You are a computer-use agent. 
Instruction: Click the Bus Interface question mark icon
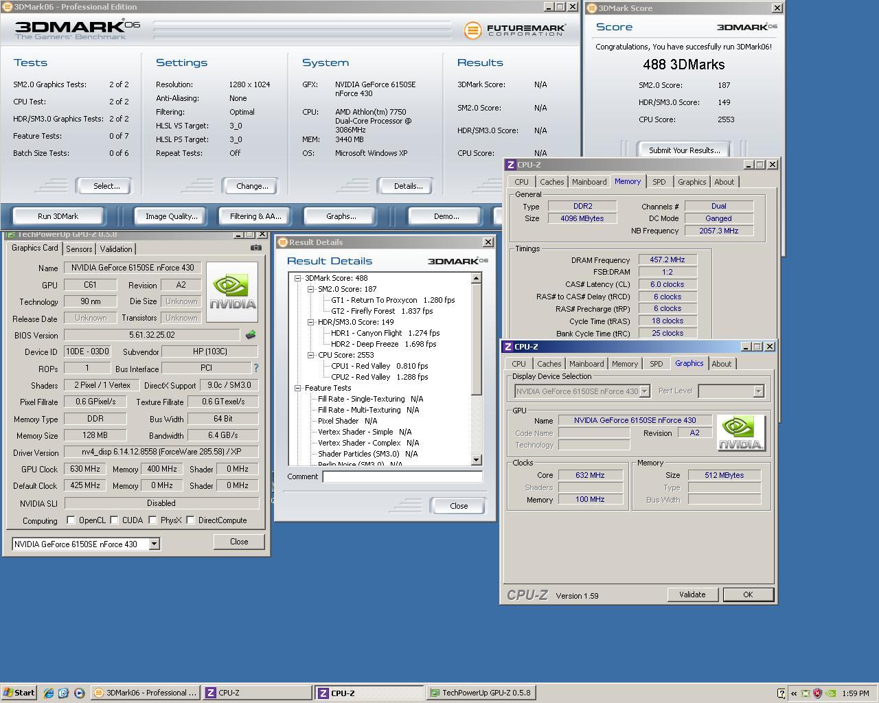tap(256, 369)
